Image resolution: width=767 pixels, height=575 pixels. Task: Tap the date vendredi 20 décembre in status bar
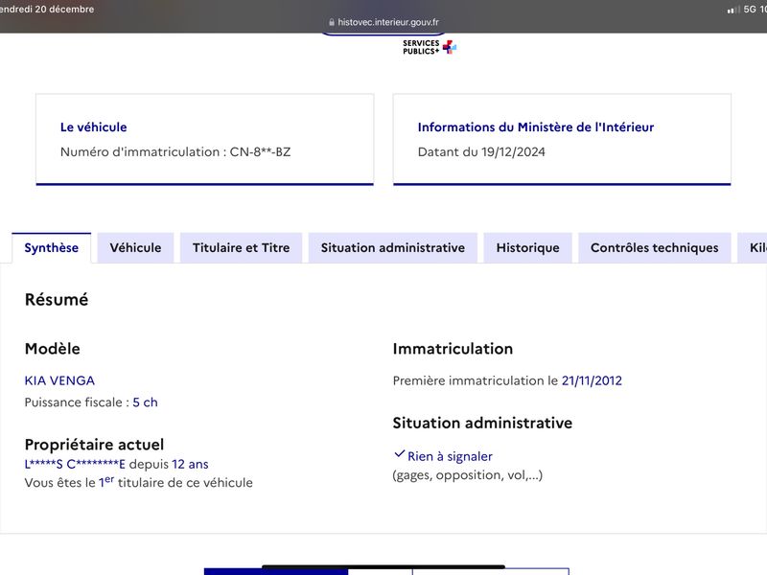coord(47,9)
